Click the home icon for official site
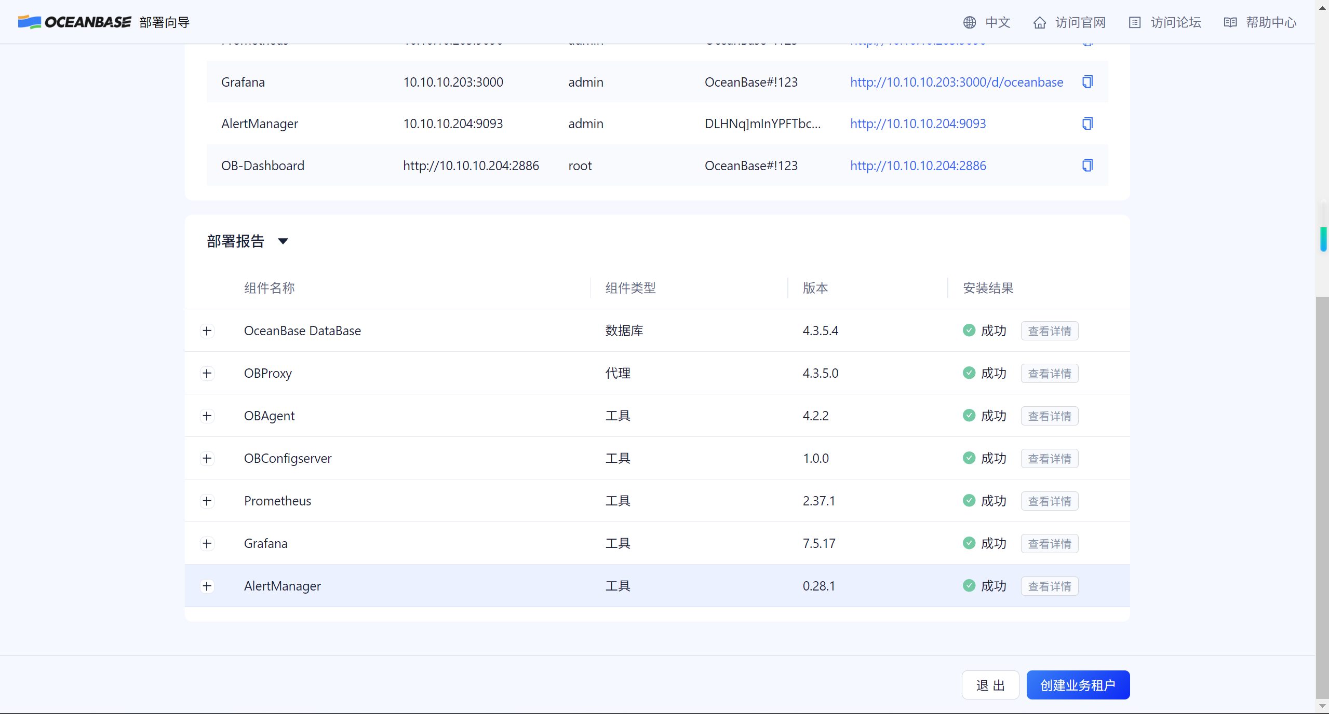Screen dimensions: 1329x714 (1039, 22)
